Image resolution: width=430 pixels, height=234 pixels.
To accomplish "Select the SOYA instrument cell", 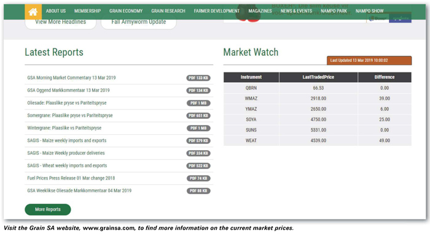I will [x=251, y=119].
